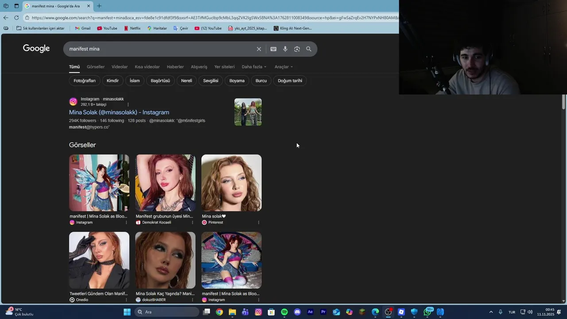Show hidden system tray icons
This screenshot has height=319, width=567.
[491, 312]
